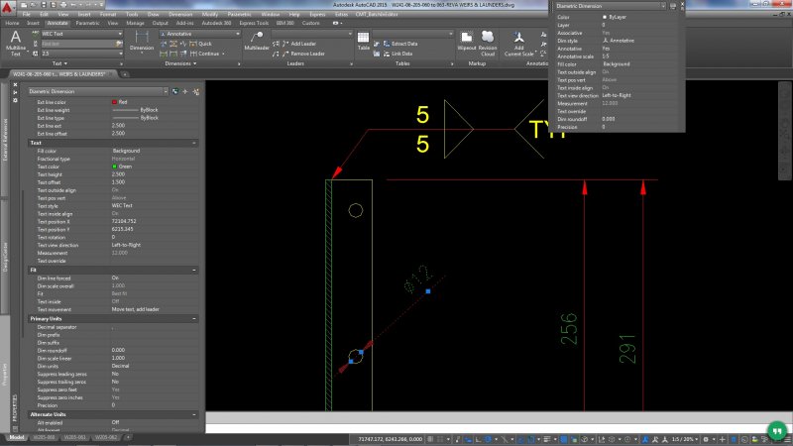Toggle ortho mode in status bar
Image resolution: width=793 pixels, height=446 pixels.
(x=479, y=439)
